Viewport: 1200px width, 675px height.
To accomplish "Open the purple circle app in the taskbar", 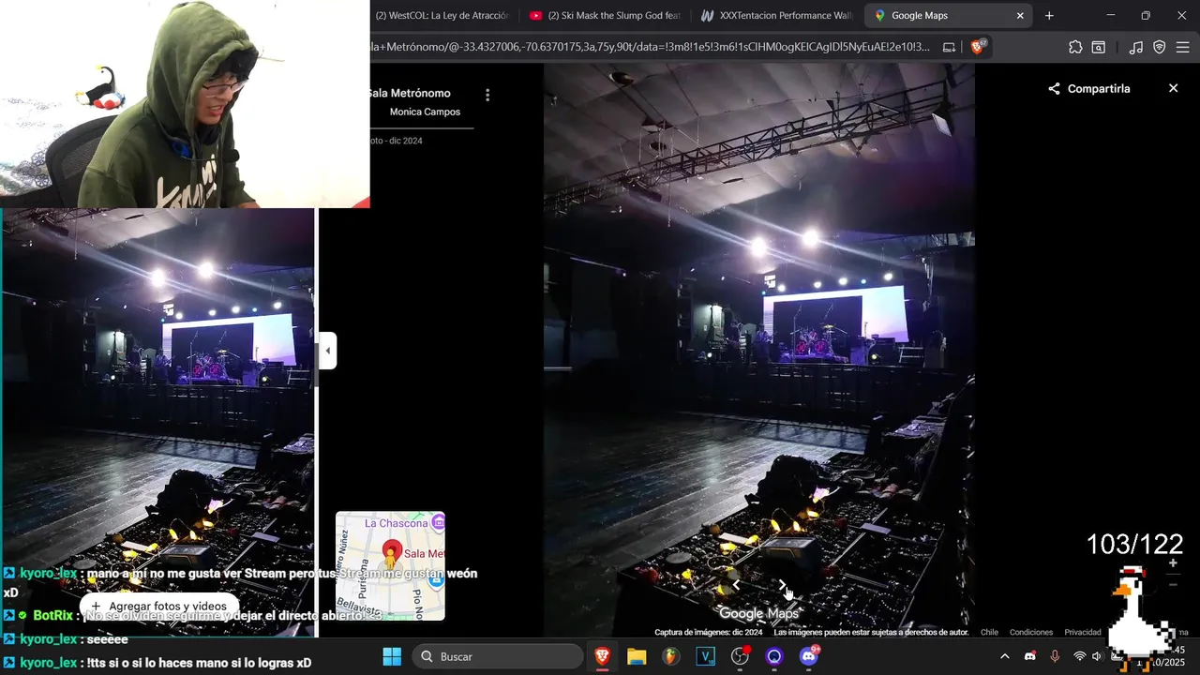I will click(x=774, y=656).
